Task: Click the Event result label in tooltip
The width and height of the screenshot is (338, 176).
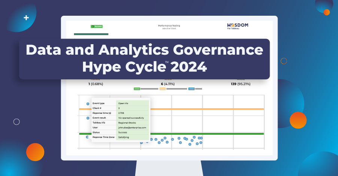Action: [99, 118]
